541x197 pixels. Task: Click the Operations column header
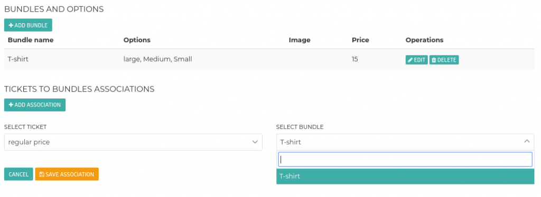(x=424, y=40)
